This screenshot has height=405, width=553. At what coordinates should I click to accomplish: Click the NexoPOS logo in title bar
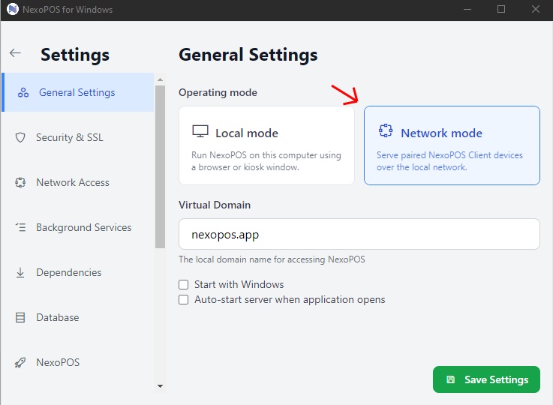12,9
